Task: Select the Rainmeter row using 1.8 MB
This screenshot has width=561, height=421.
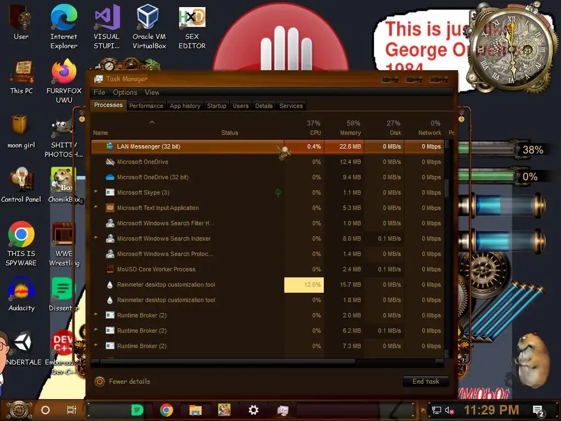Action: pyautogui.click(x=267, y=300)
